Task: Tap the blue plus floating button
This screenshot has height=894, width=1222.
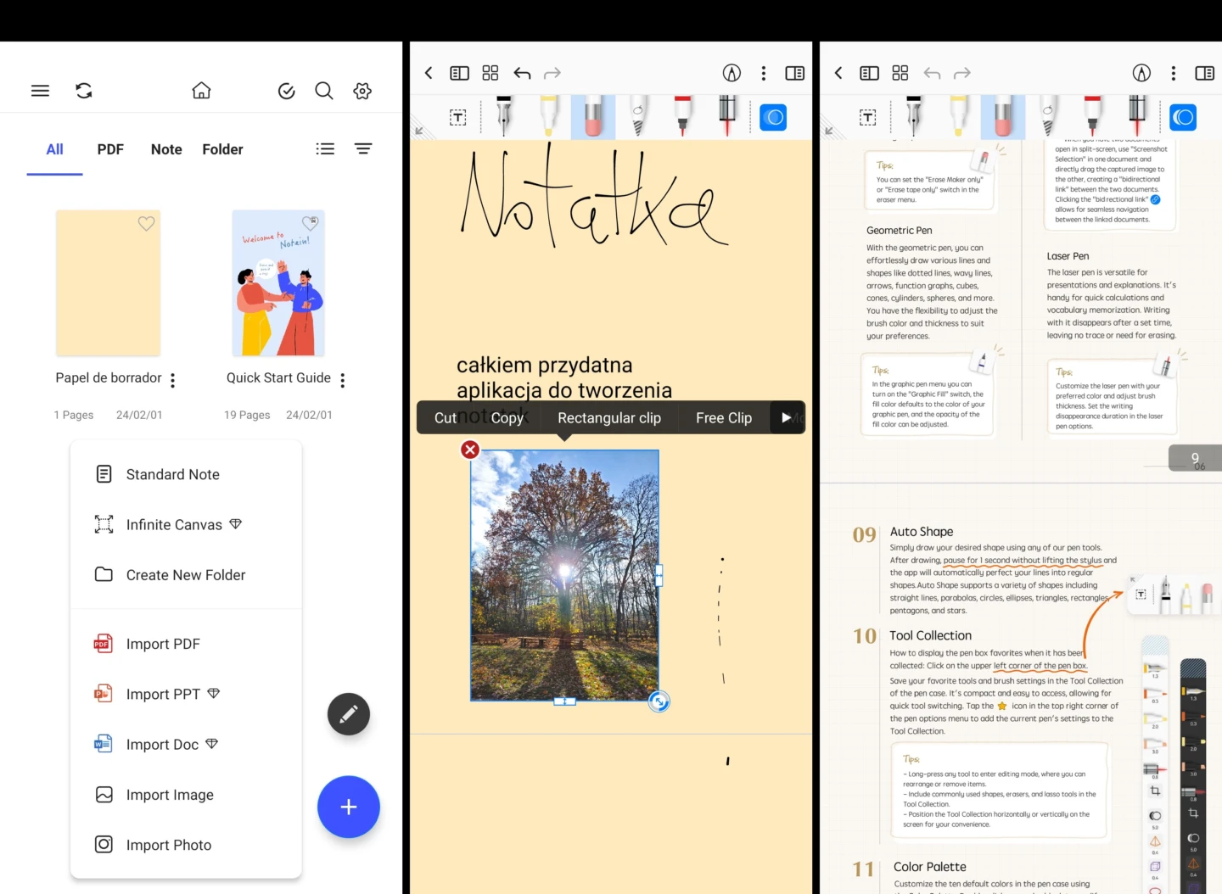Action: pyautogui.click(x=349, y=807)
